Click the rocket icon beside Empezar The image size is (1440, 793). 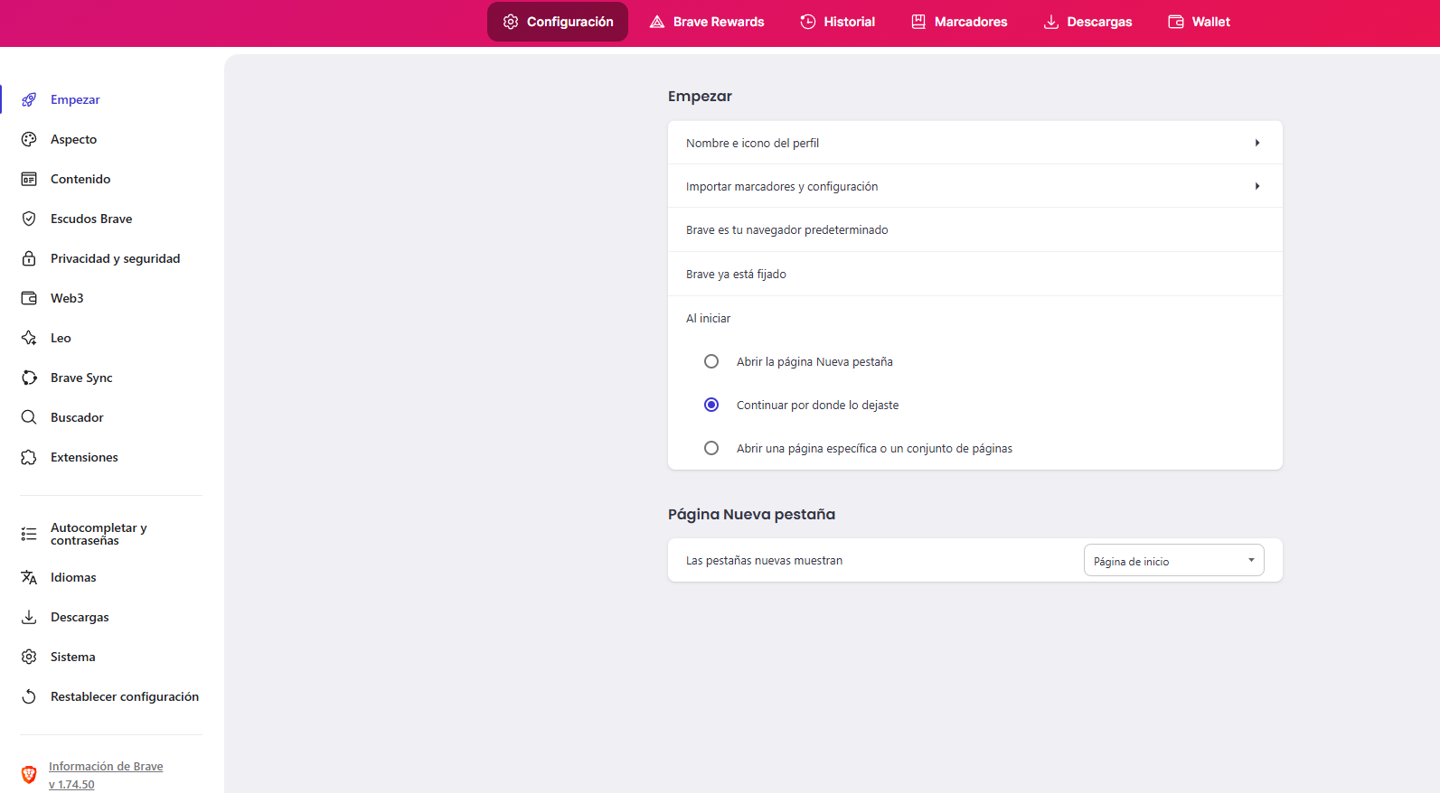coord(29,99)
